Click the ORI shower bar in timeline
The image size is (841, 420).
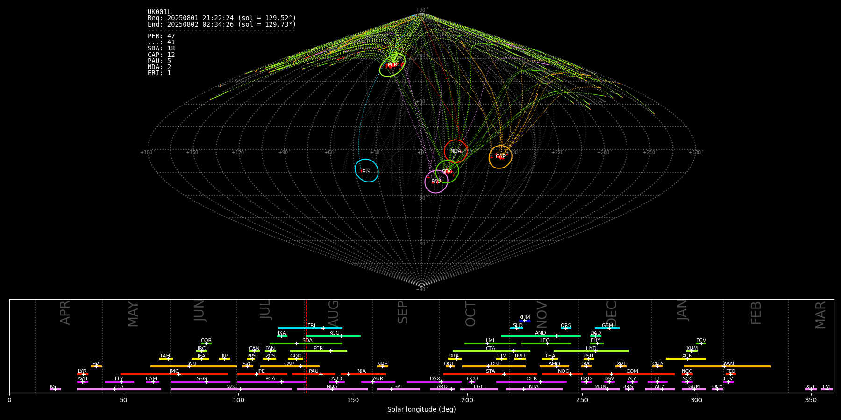coord(494,366)
